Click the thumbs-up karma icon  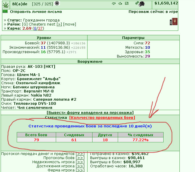point(120,3)
